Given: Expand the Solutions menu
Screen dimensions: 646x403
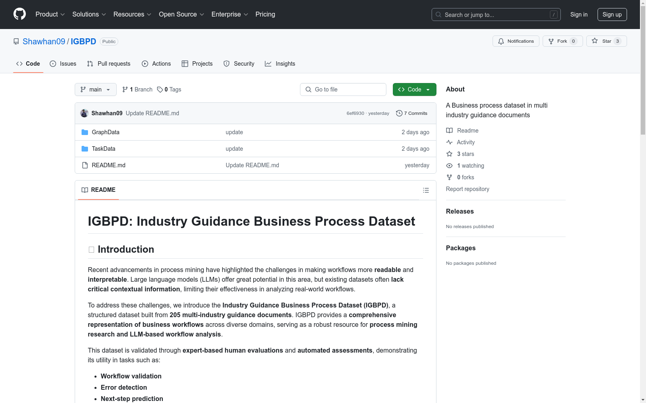Looking at the screenshot, I should (x=89, y=14).
